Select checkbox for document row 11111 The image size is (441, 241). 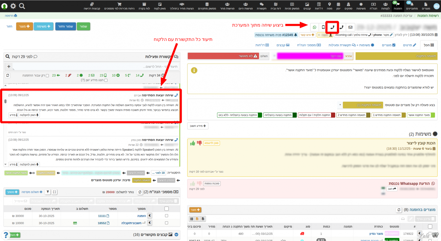pos(166,216)
